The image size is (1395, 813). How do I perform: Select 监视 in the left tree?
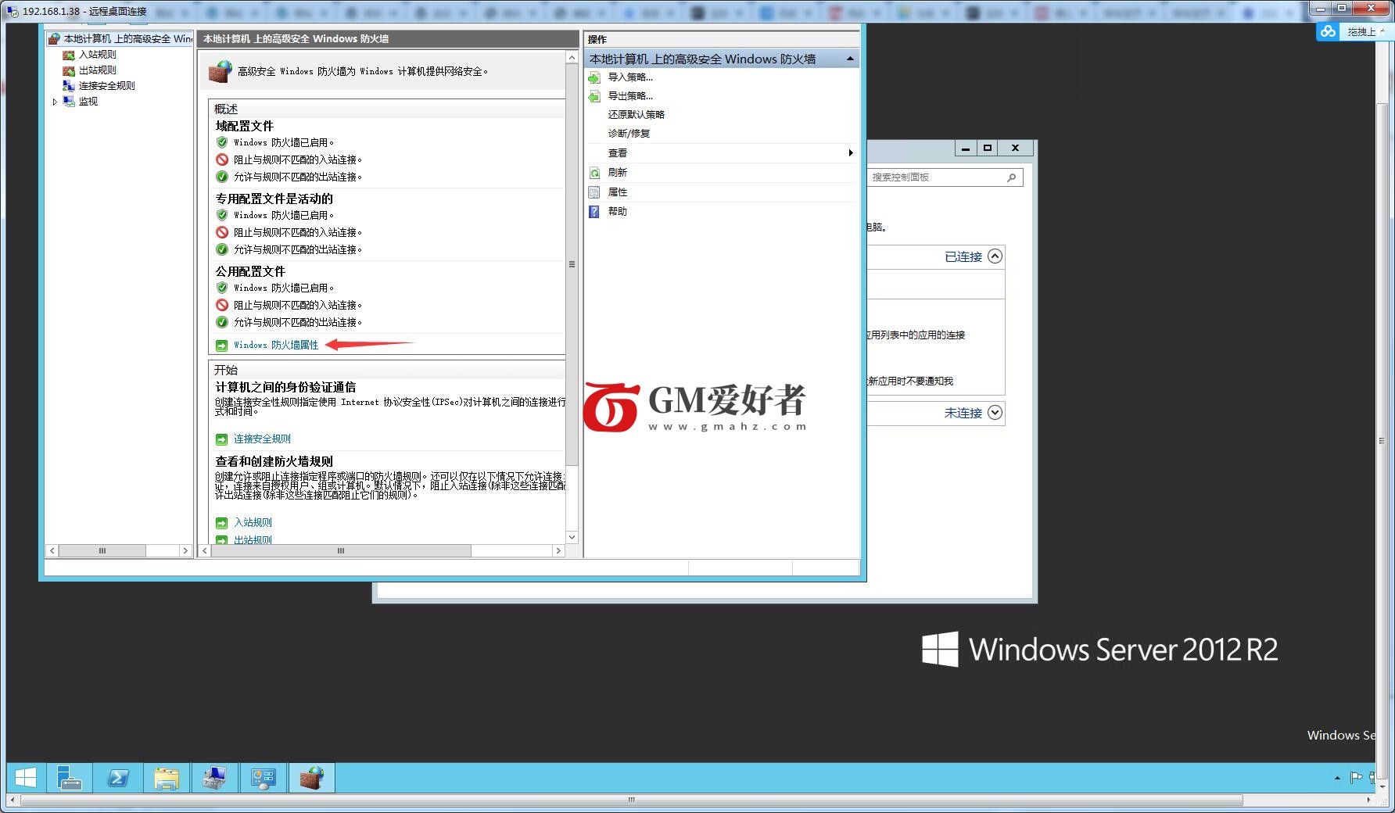(x=88, y=102)
